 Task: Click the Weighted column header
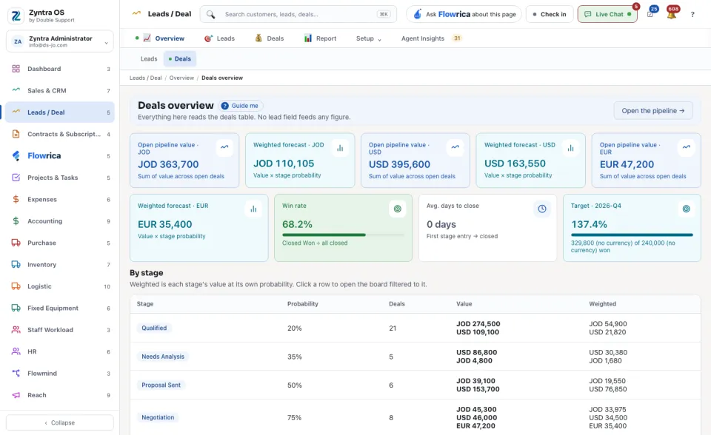click(x=602, y=304)
